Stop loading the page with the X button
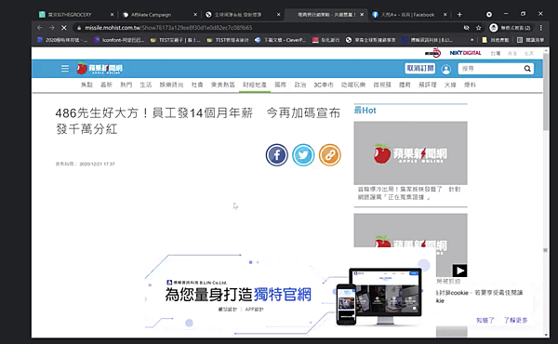Image resolution: width=558 pixels, height=344 pixels. click(x=64, y=28)
